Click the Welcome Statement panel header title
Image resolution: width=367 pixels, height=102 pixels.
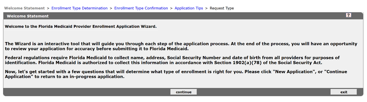pos(28,16)
